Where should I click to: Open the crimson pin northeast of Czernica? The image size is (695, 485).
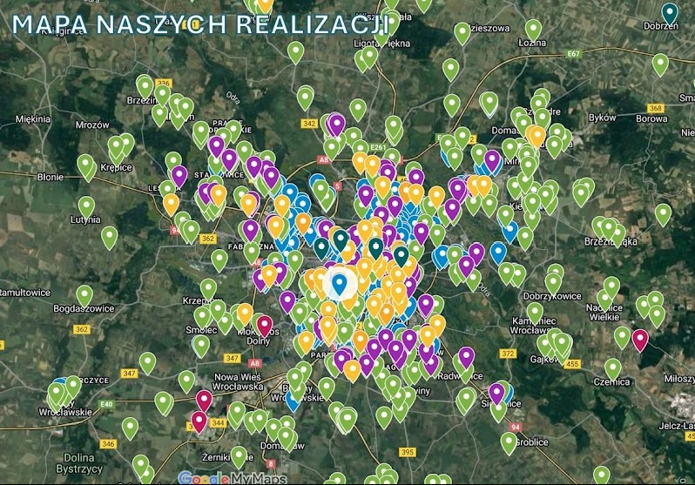640,340
